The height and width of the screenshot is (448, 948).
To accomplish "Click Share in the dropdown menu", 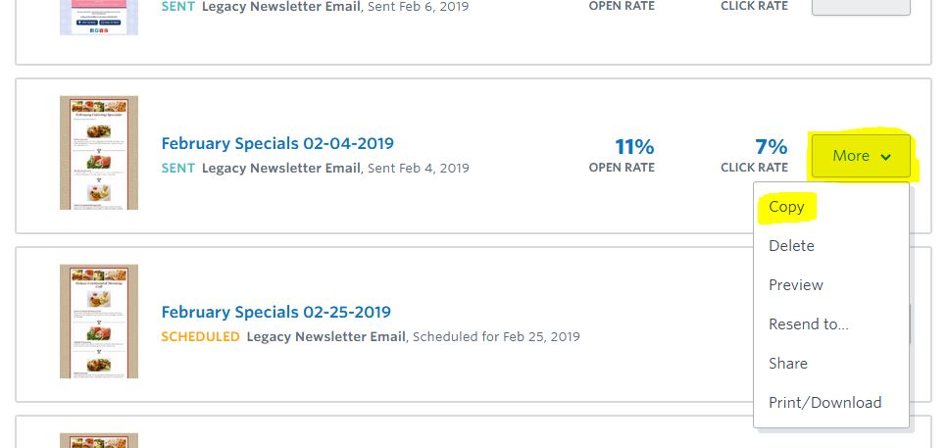I will coord(788,364).
